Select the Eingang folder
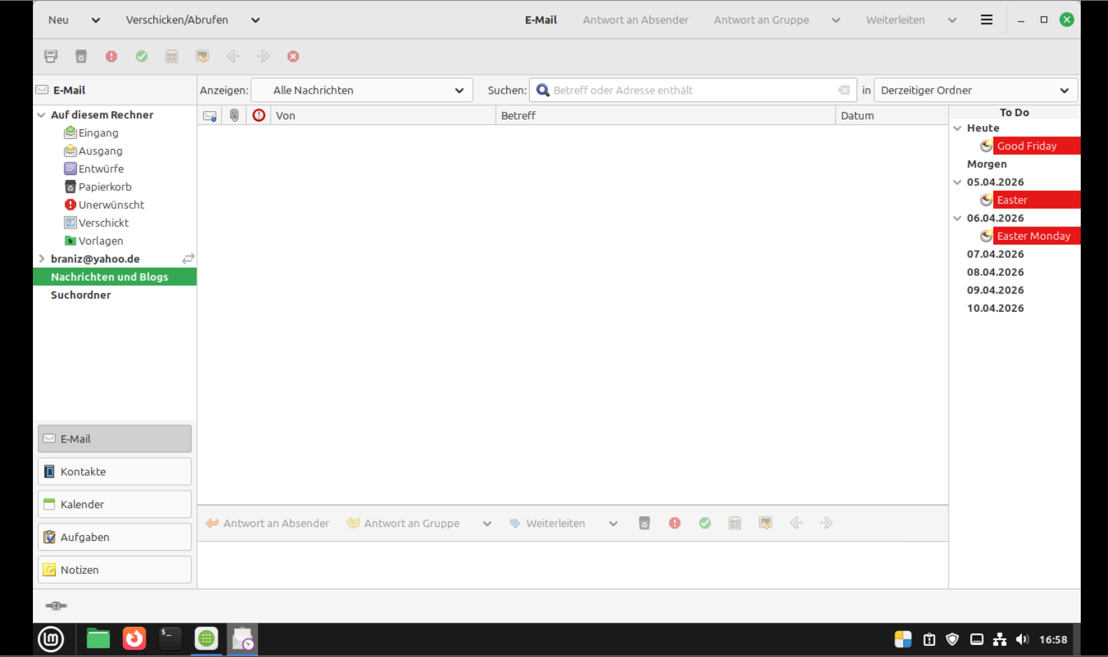Image resolution: width=1108 pixels, height=657 pixels. pyautogui.click(x=98, y=133)
